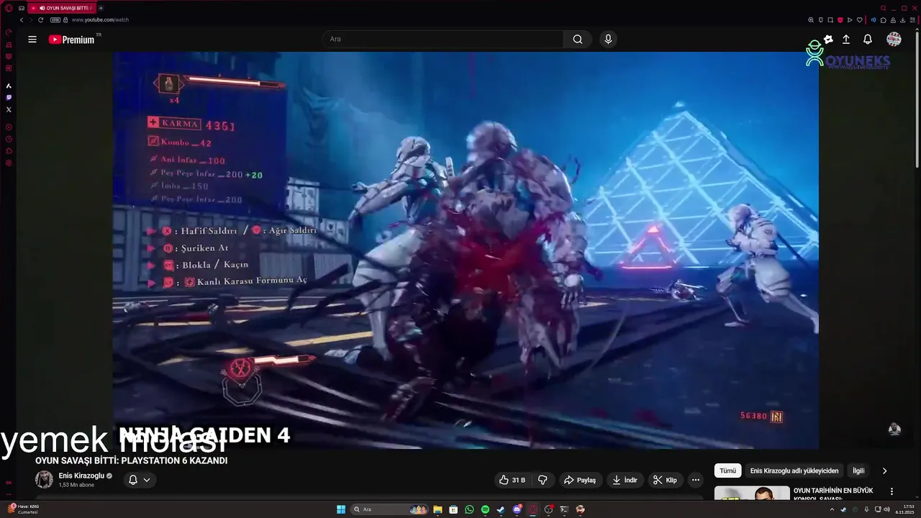Open Opera easy setup sliders icon

click(912, 20)
